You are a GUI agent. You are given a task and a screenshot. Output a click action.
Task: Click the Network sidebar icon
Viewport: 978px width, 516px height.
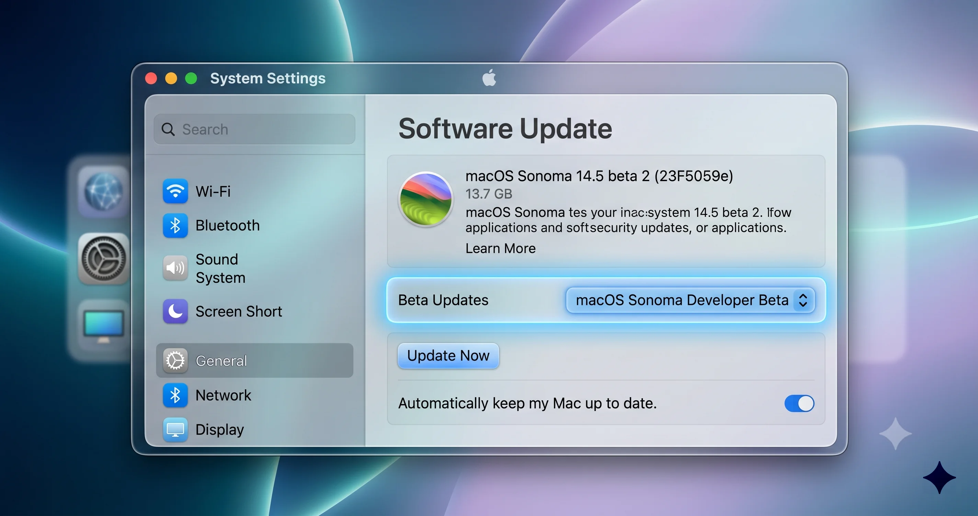[x=175, y=395]
